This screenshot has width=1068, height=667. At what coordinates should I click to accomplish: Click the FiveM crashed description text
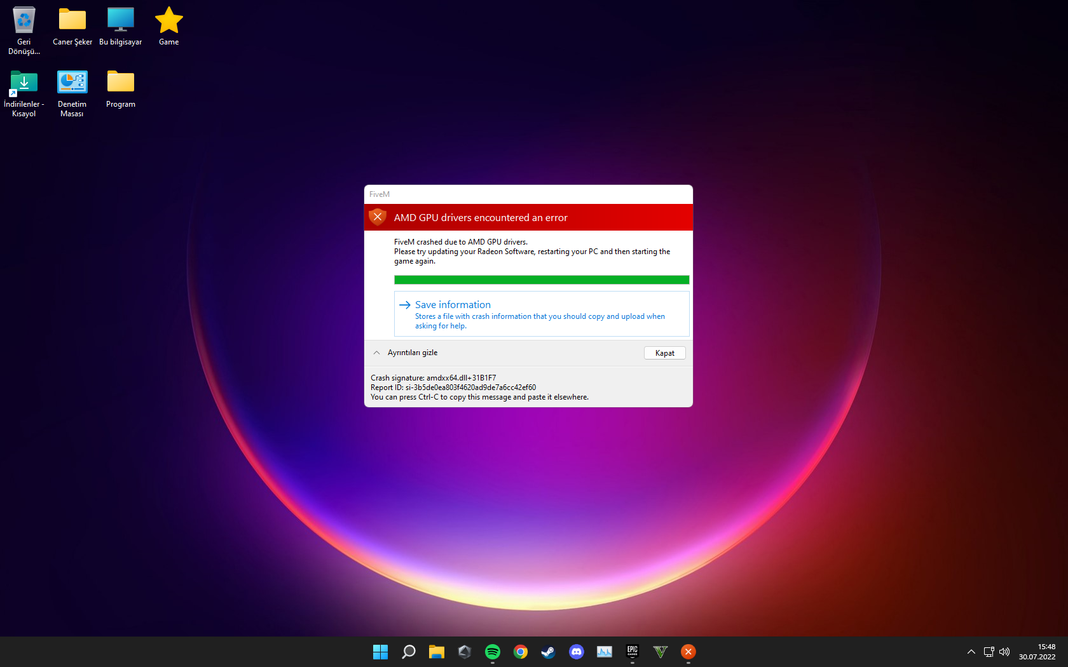[x=532, y=252]
